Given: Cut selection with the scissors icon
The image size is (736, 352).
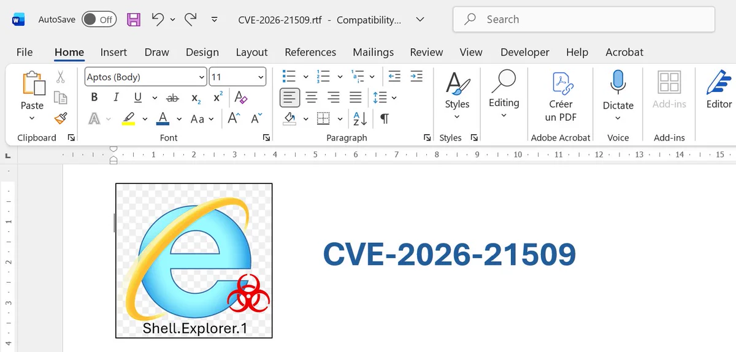Looking at the screenshot, I should pyautogui.click(x=60, y=77).
